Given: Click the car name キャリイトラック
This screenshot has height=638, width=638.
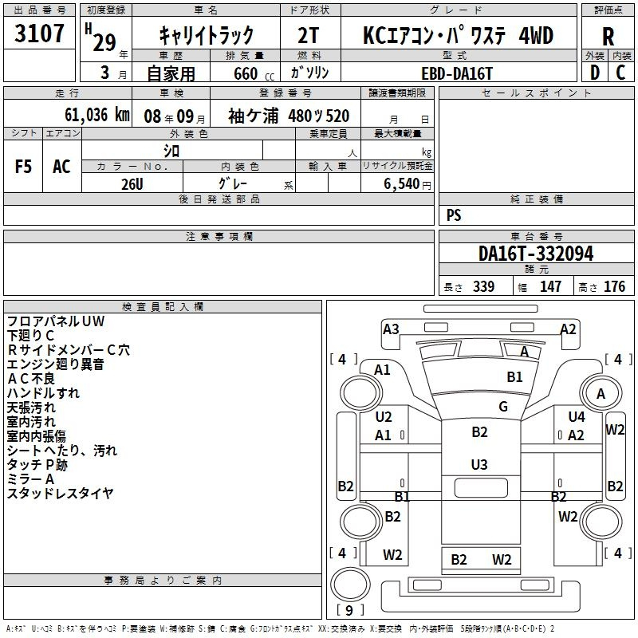Looking at the screenshot, I should pyautogui.click(x=207, y=34).
